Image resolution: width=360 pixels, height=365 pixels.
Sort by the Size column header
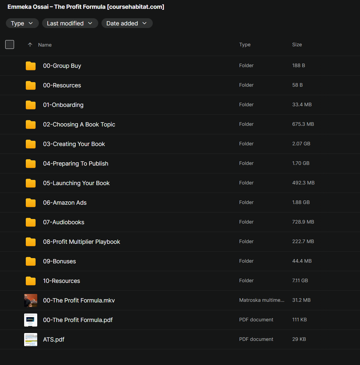[x=297, y=45]
